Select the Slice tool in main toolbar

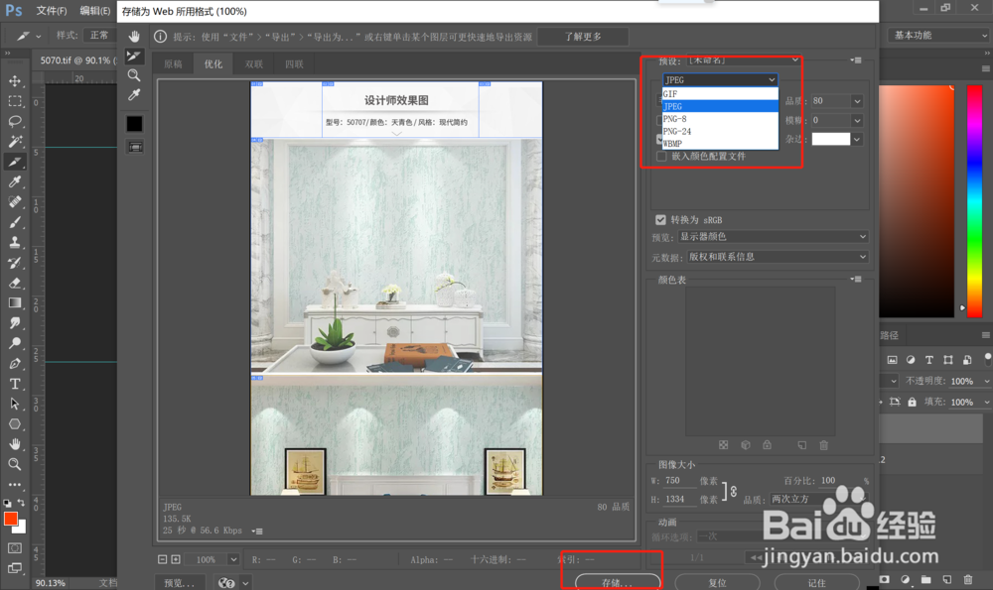15,162
